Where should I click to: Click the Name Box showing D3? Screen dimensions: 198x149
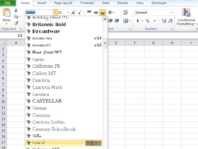pos(13,36)
